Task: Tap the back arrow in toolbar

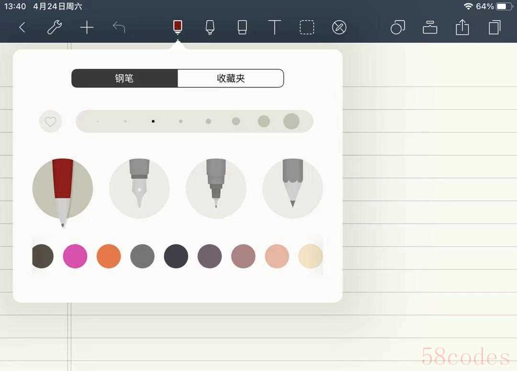Action: [x=22, y=27]
